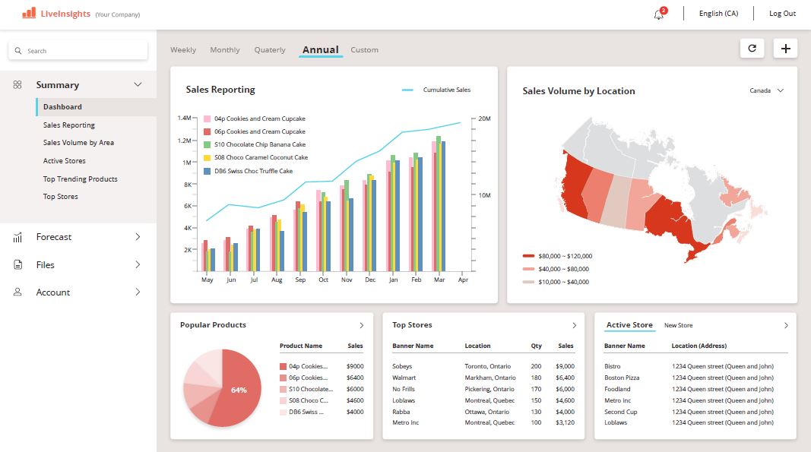Click the Forecast chart icon

(x=17, y=237)
